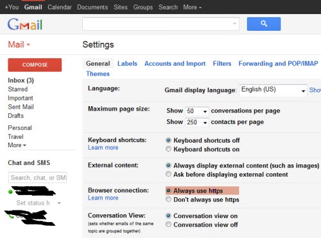Click the Set status here text
Screen dimensions: 321x238
(x=33, y=203)
